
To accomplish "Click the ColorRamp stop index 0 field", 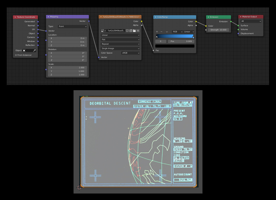I will click(161, 41).
